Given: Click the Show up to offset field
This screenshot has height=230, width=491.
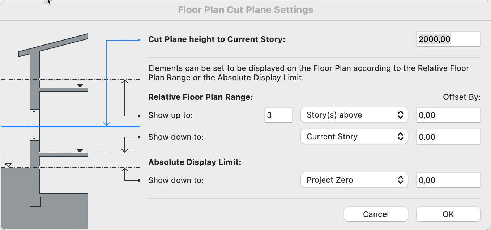Looking at the screenshot, I should point(448,115).
